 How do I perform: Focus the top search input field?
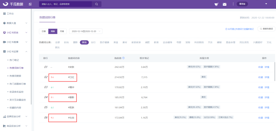pos(65,4)
